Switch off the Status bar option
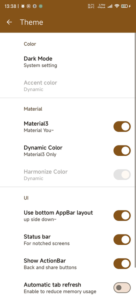 [x=122, y=240]
